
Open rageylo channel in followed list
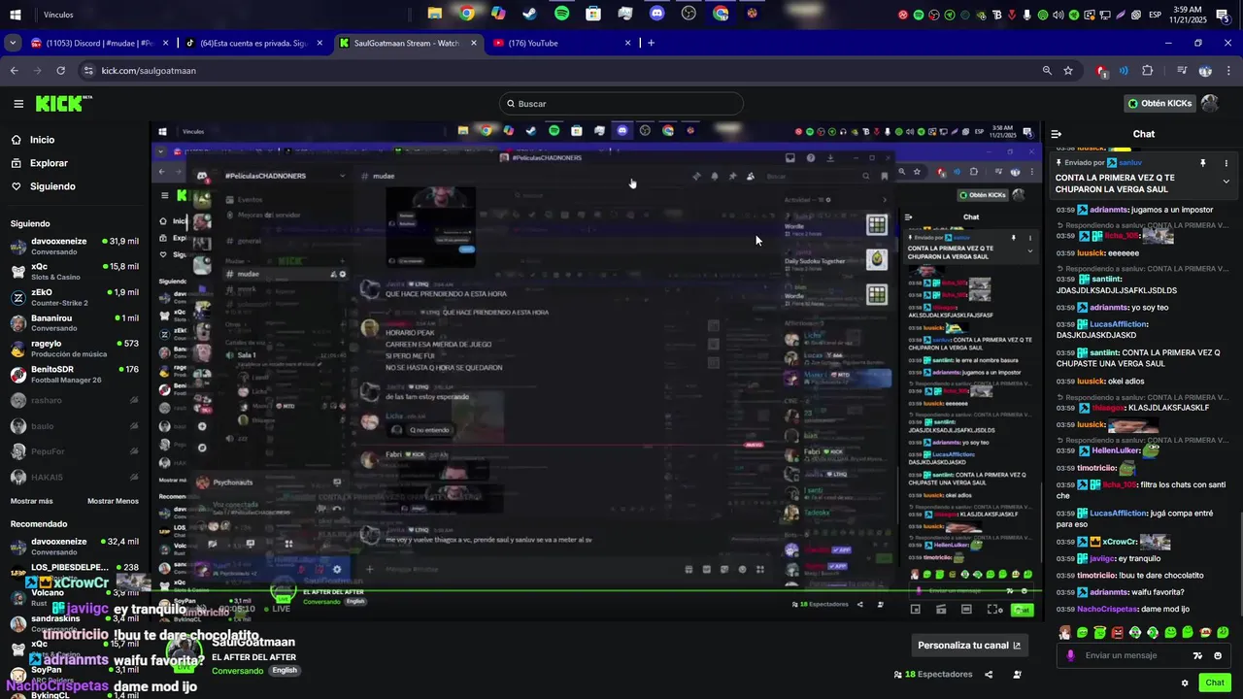click(x=75, y=349)
